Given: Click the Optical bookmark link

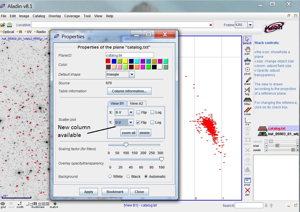Looking at the screenshot, I should pos(8,32).
